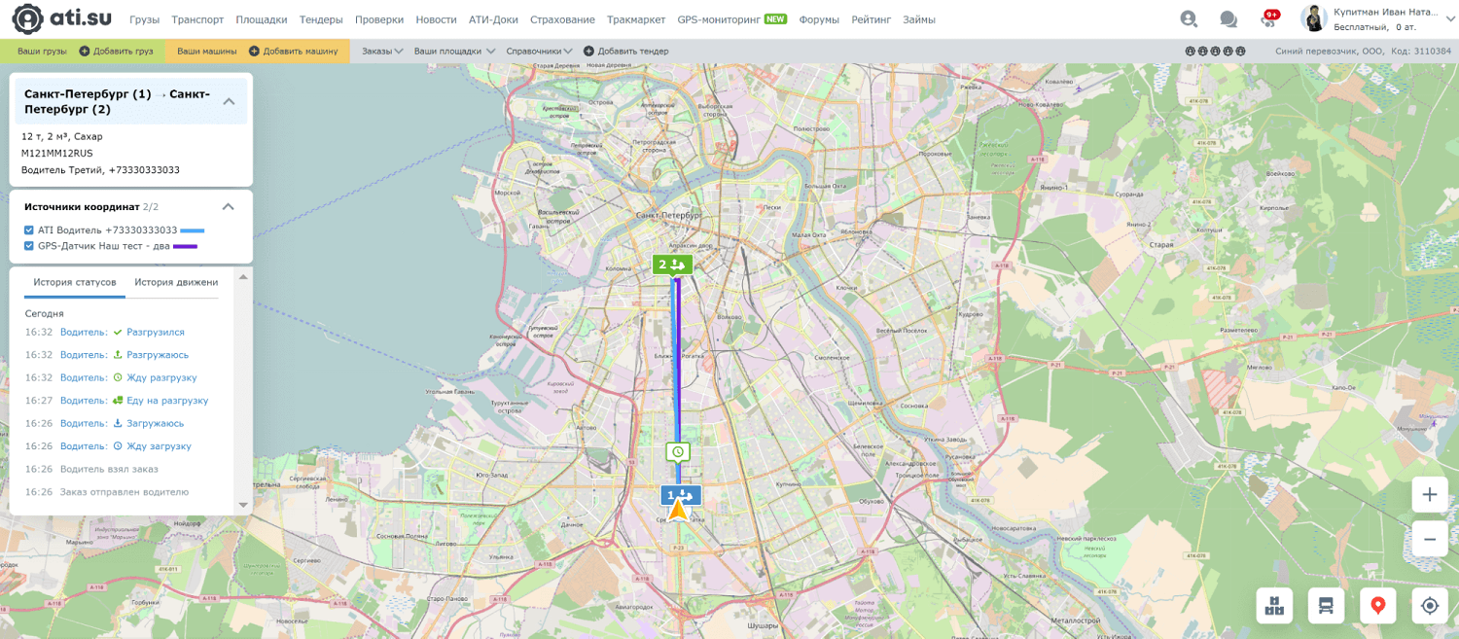Viewport: 1459px width, 639px height.
Task: Open notifications with the 9+ badge
Action: click(1269, 18)
